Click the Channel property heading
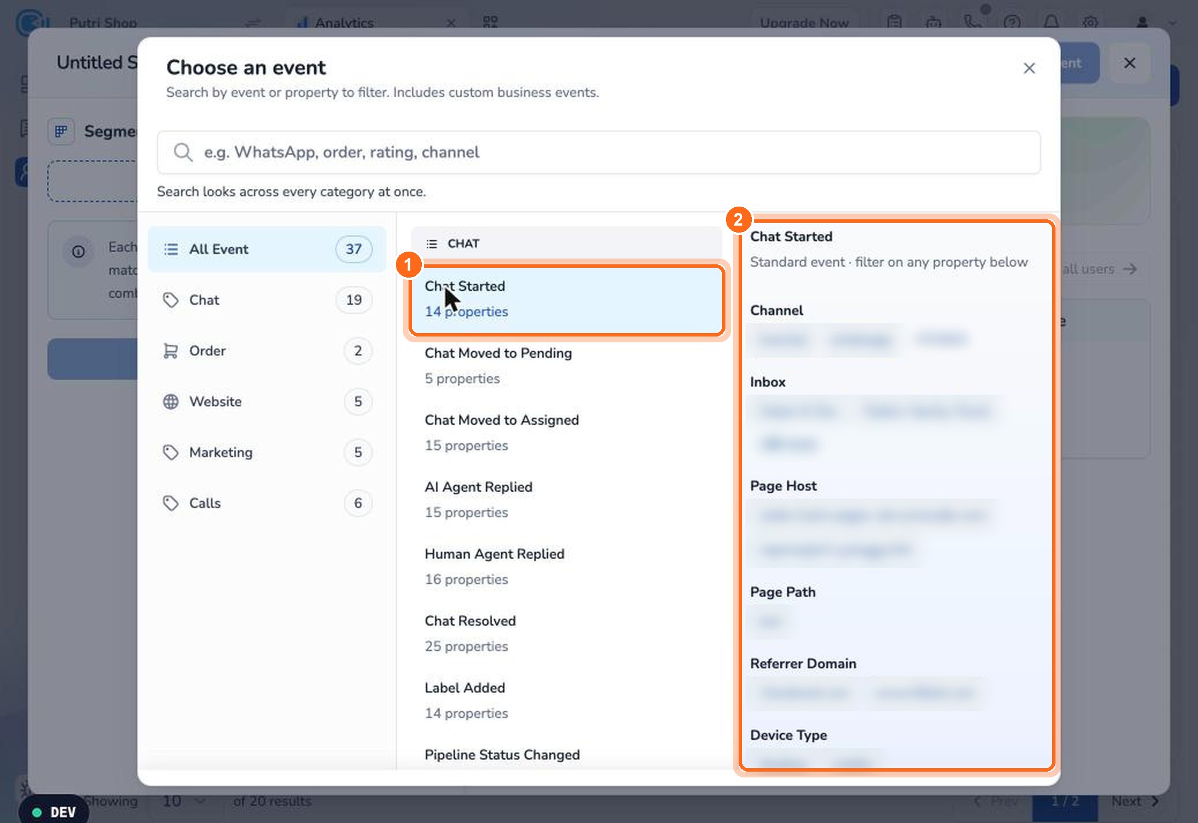The image size is (1198, 823). pyautogui.click(x=776, y=311)
